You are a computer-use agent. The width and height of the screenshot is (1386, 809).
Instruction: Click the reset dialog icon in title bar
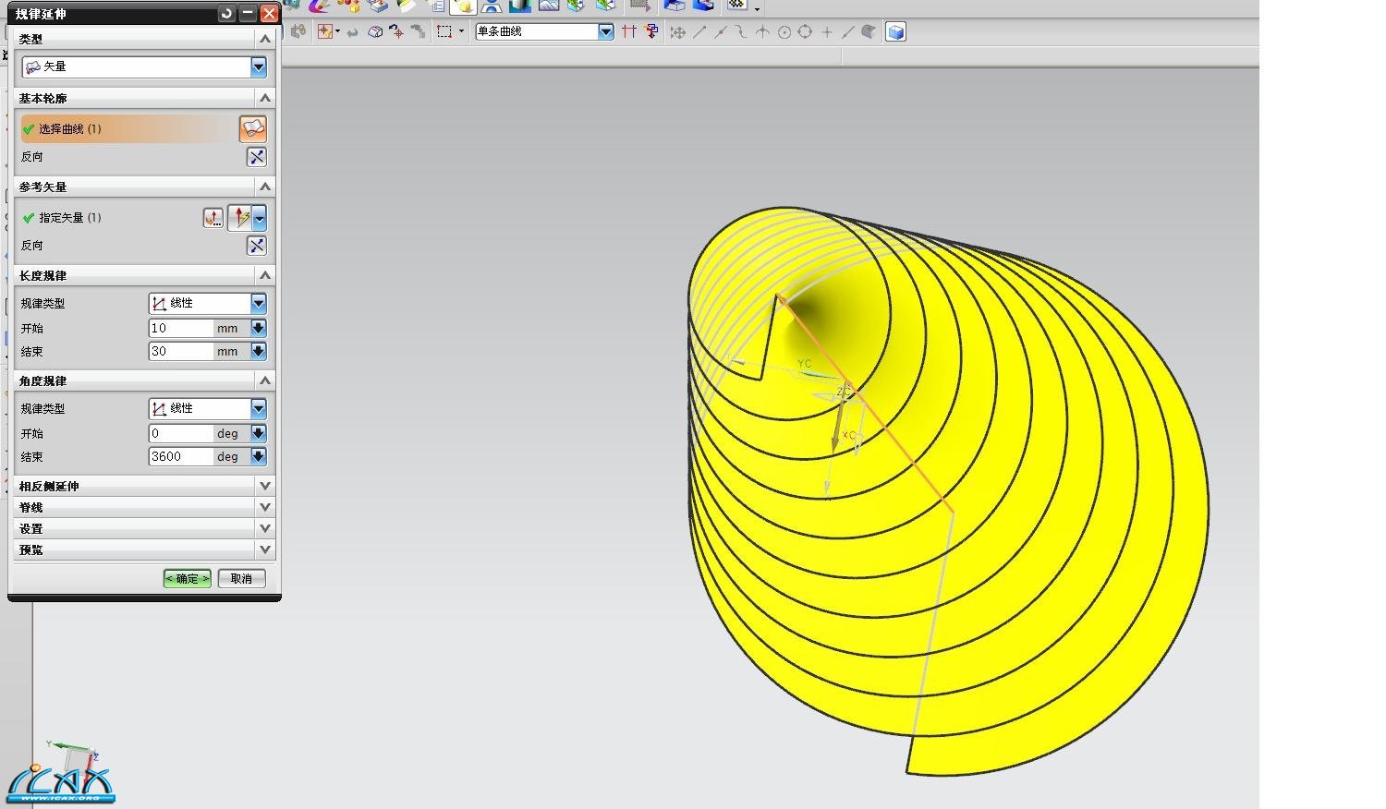tap(226, 13)
